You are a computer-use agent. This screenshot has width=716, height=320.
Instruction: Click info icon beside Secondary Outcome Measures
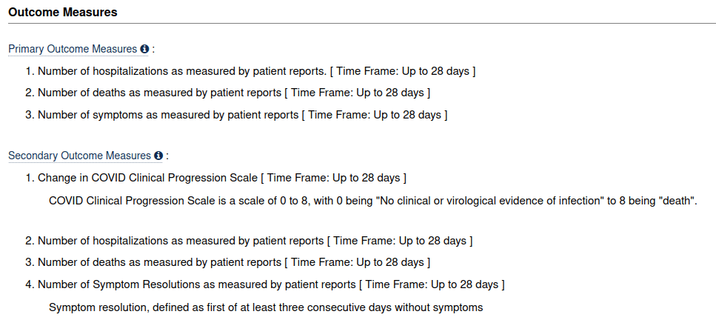158,156
